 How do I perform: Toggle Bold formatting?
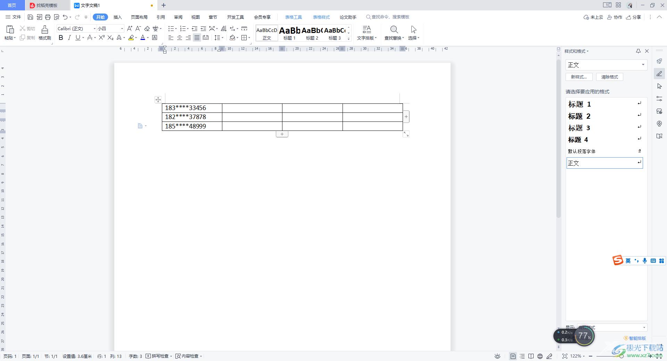(x=61, y=37)
